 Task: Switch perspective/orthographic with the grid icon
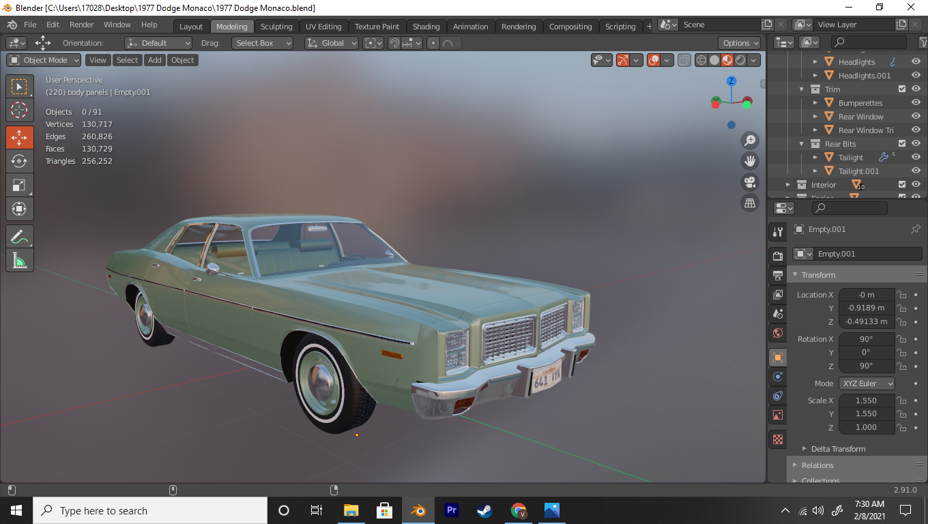pyautogui.click(x=750, y=203)
